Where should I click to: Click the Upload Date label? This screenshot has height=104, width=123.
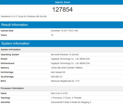click(x=7, y=31)
